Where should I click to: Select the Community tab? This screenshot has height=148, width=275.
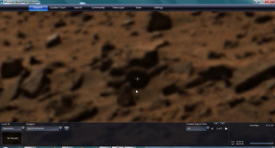point(98,8)
